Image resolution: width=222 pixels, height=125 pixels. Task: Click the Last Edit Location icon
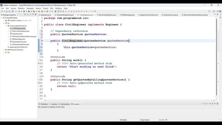[x=79, y=11]
